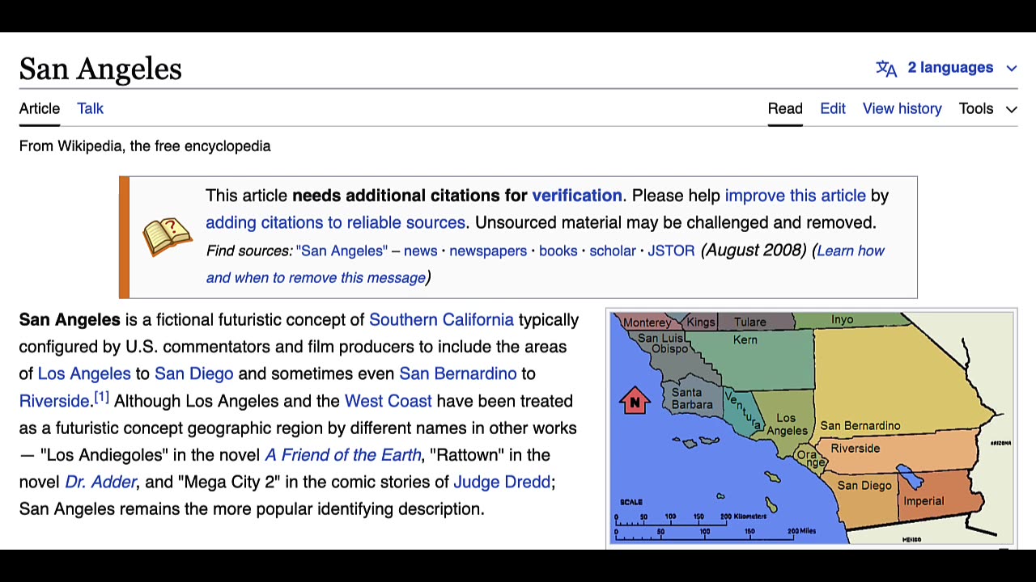This screenshot has height=582, width=1036.
Task: Open A Friend of the Earth link
Action: 343,455
